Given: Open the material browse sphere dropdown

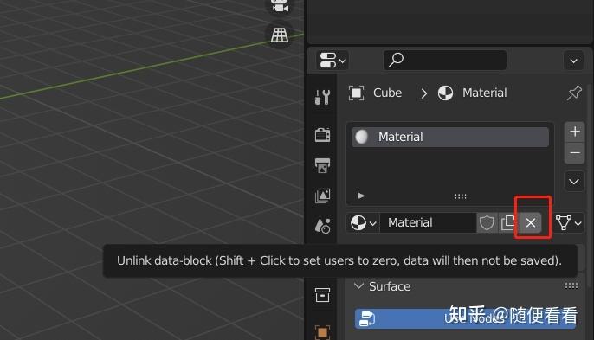Looking at the screenshot, I should [x=363, y=222].
